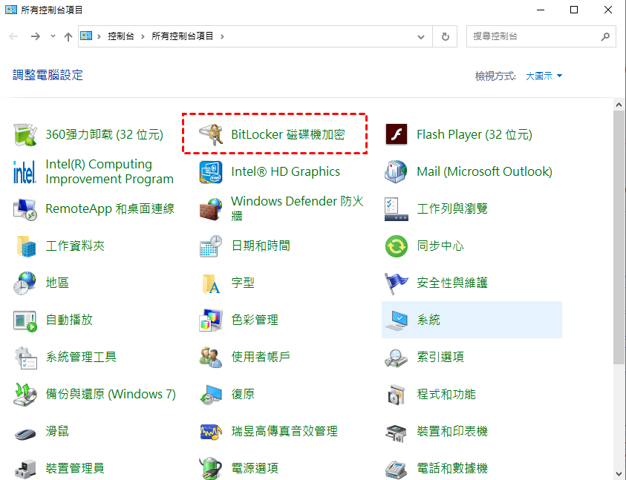
Task: Open 工作資料夾 folder icon
Action: coord(26,246)
